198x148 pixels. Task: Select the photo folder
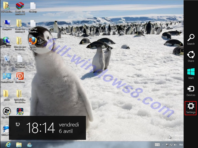tap(6, 95)
